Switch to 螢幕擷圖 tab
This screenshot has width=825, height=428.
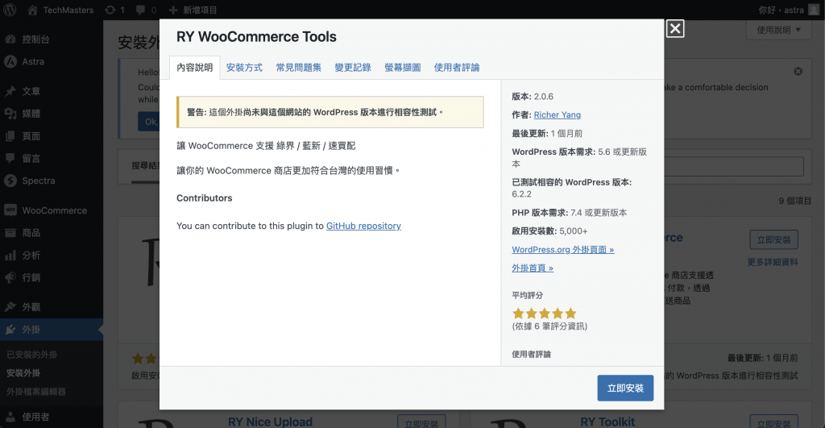[x=403, y=68]
